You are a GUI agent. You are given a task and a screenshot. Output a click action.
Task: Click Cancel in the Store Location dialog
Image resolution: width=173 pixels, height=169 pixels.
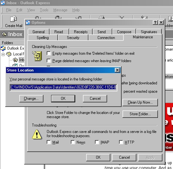95,99
